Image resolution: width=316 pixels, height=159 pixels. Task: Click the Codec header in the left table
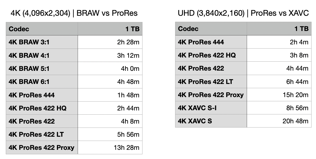click(42, 29)
